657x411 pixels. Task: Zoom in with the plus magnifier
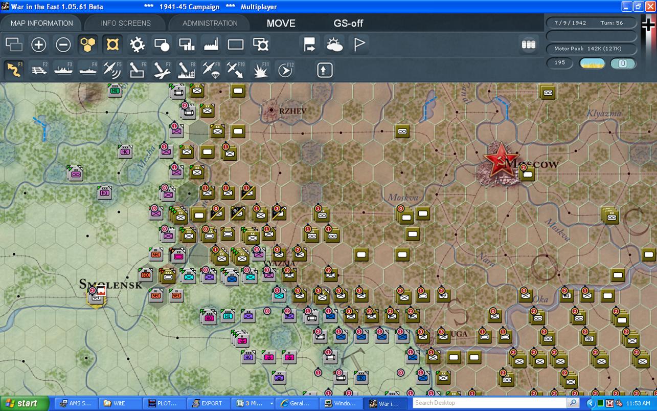point(39,45)
